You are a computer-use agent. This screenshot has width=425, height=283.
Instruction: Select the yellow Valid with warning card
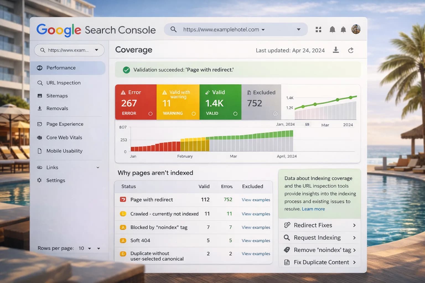(x=178, y=102)
